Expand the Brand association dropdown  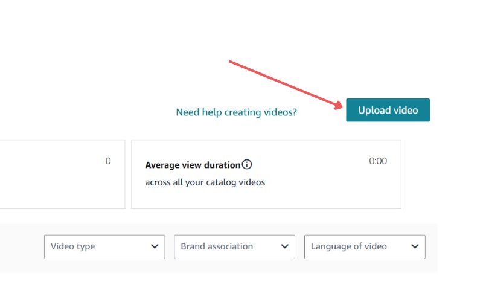pos(234,247)
